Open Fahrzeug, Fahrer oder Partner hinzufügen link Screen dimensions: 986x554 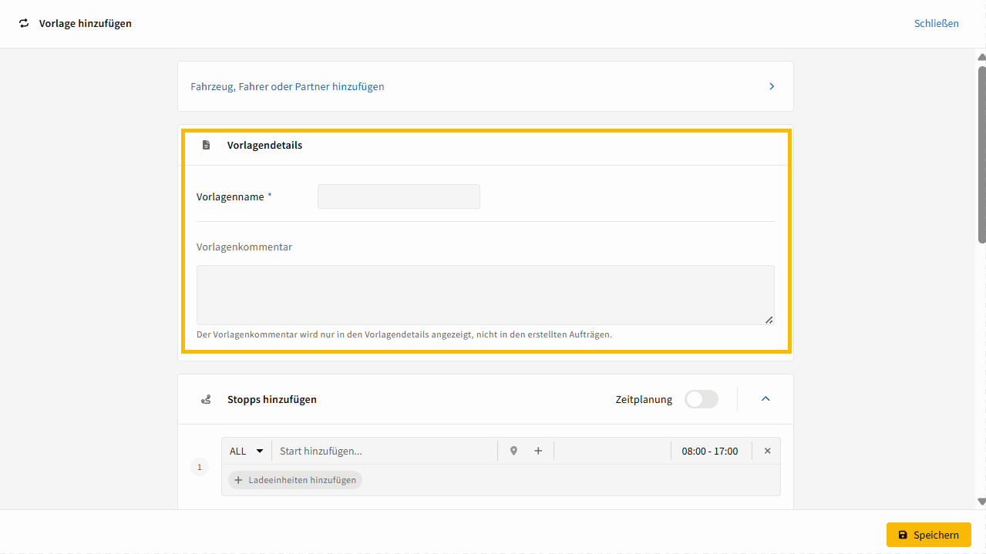point(288,86)
